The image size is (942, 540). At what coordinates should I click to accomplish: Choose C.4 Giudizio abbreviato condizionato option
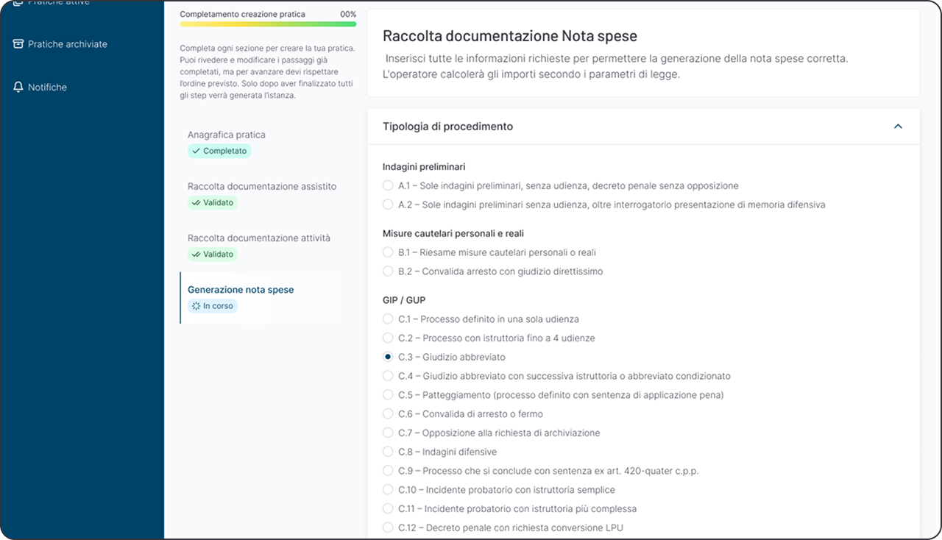point(388,376)
